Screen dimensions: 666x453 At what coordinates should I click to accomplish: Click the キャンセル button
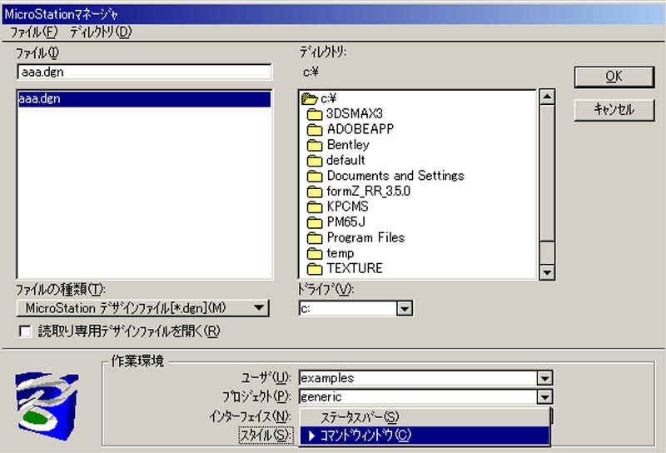[614, 110]
